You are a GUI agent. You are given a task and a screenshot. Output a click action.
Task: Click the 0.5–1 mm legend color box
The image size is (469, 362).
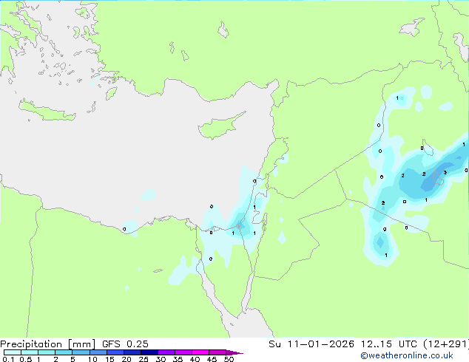30,352
